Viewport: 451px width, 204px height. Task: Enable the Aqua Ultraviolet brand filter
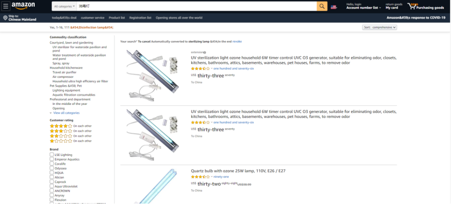coord(52,186)
